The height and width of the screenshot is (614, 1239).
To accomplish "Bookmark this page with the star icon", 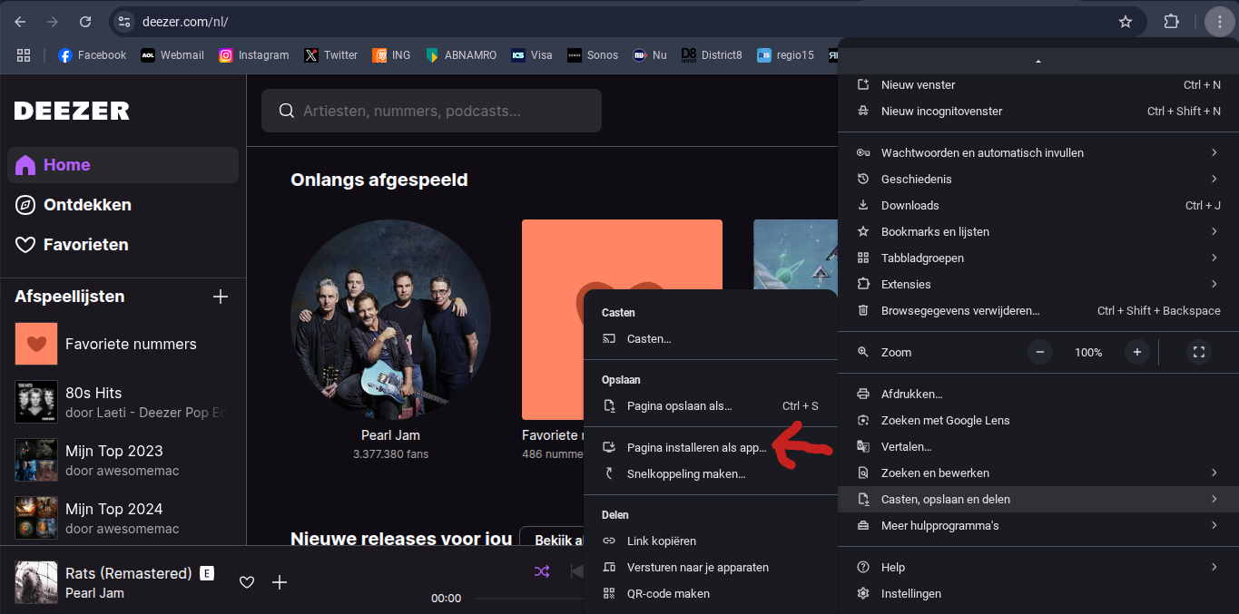I will coord(1126,22).
